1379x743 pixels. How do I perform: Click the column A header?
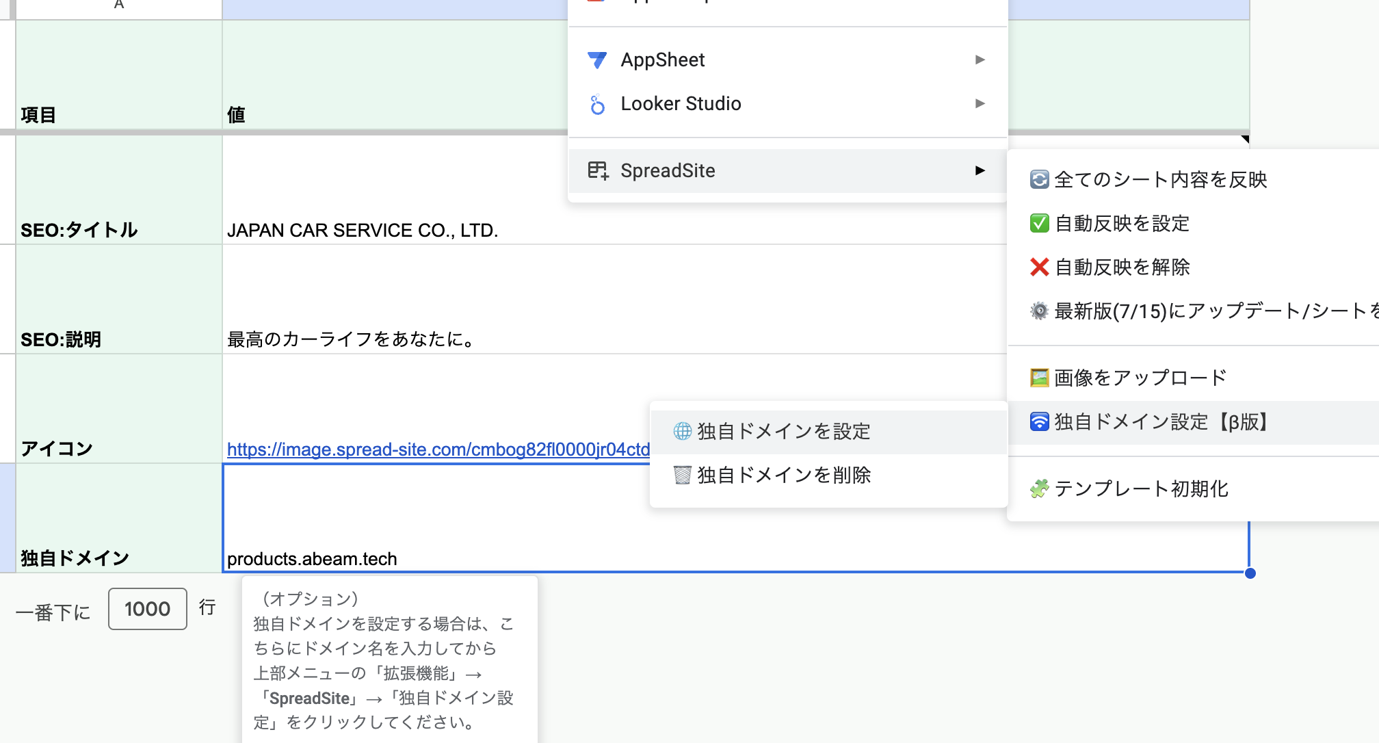[x=119, y=8]
